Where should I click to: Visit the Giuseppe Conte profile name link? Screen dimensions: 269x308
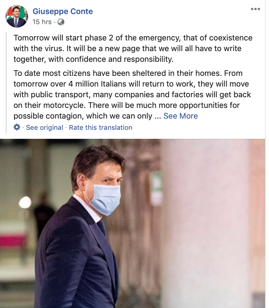pos(63,12)
